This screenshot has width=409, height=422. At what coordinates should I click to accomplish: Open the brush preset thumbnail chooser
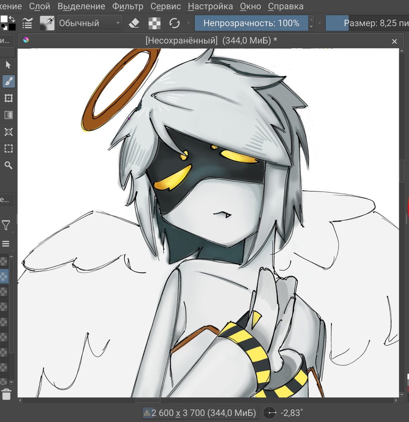coord(47,23)
